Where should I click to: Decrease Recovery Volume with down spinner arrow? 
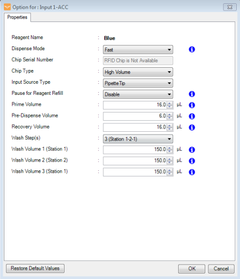coord(169,129)
